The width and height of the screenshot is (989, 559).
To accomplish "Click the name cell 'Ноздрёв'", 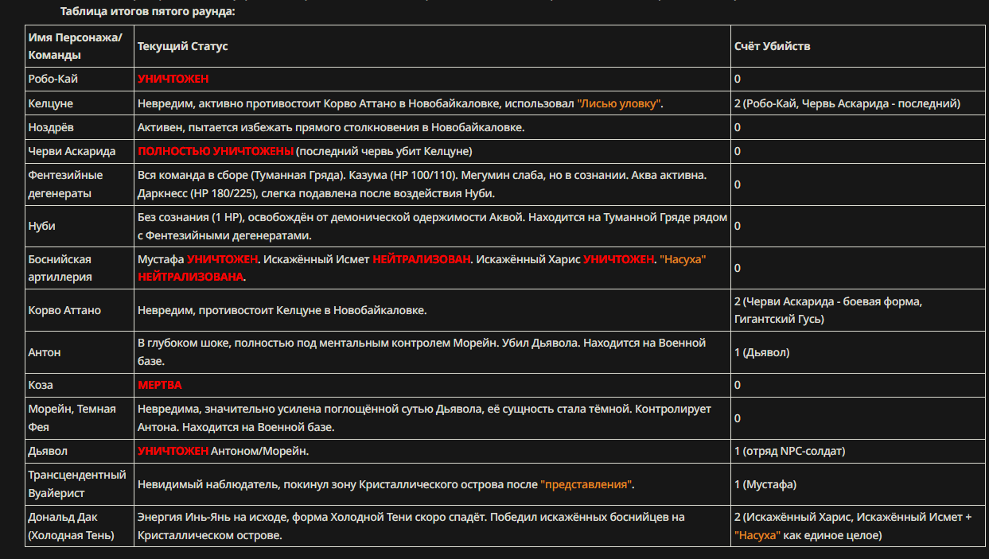I will coord(80,127).
